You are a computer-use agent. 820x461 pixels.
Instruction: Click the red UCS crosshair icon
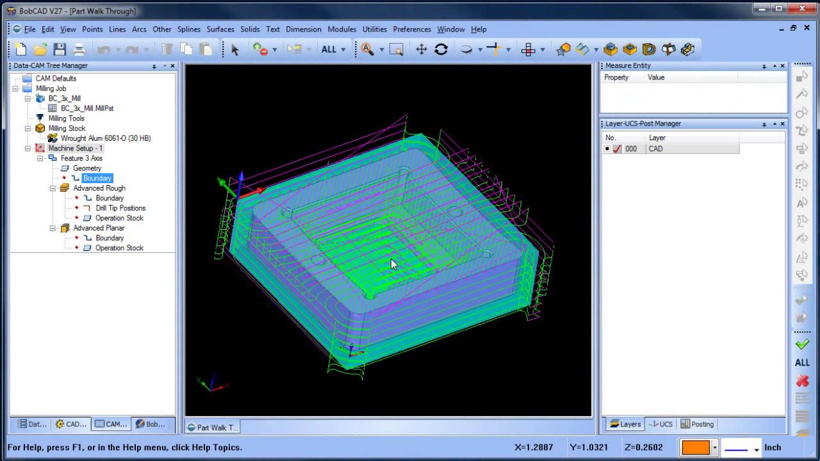click(529, 49)
